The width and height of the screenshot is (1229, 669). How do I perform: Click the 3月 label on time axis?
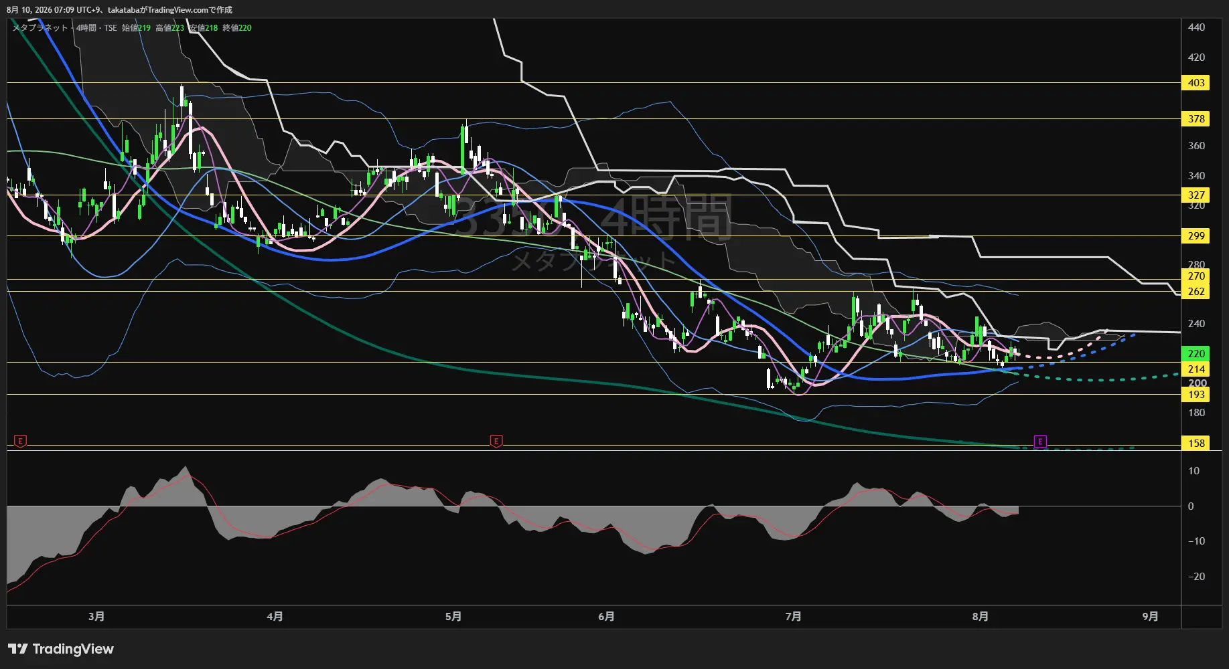[96, 616]
